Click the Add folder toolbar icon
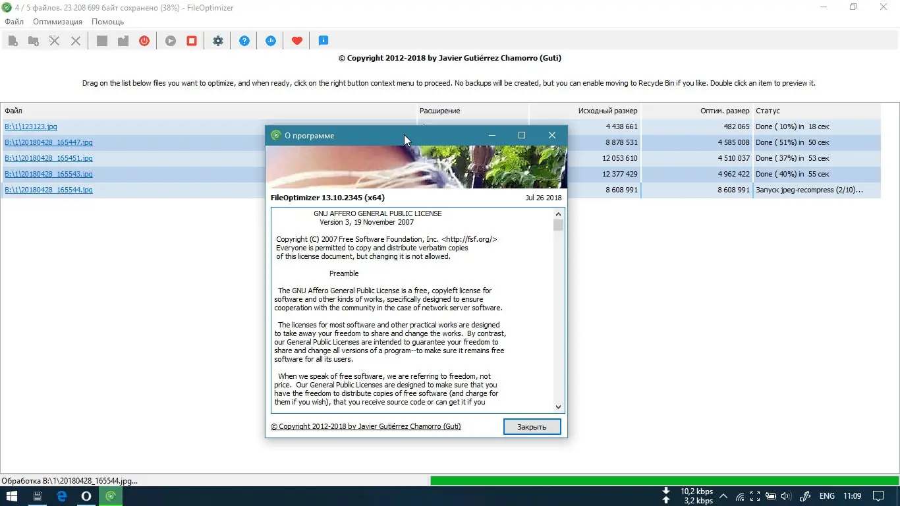Screen dimensions: 900x506 pyautogui.click(x=34, y=41)
